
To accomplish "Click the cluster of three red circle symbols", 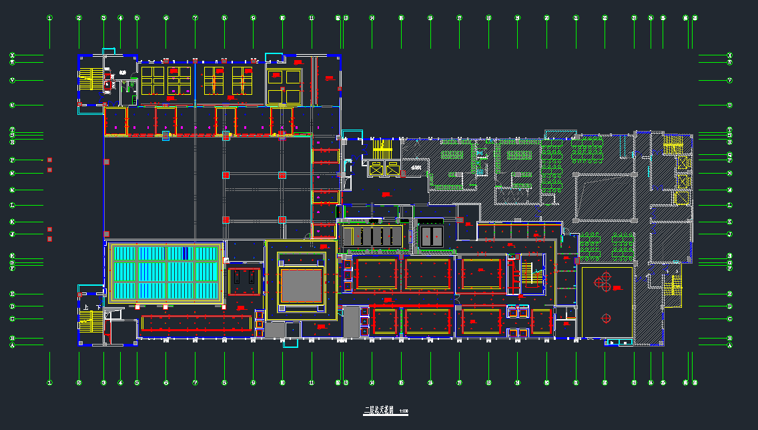I will coord(603,282).
